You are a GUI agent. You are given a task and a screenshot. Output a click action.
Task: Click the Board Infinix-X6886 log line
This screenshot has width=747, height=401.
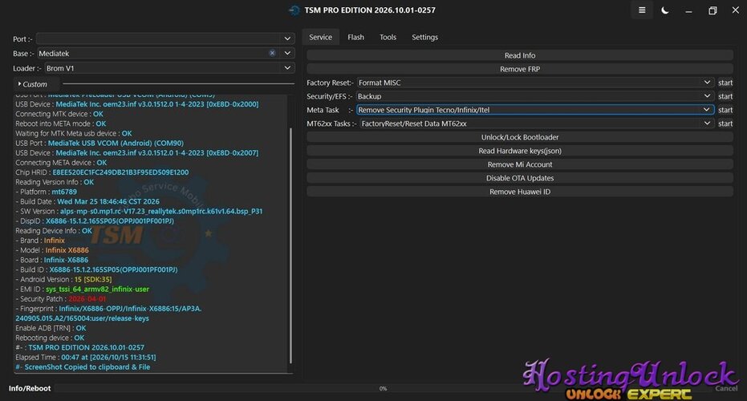point(51,260)
